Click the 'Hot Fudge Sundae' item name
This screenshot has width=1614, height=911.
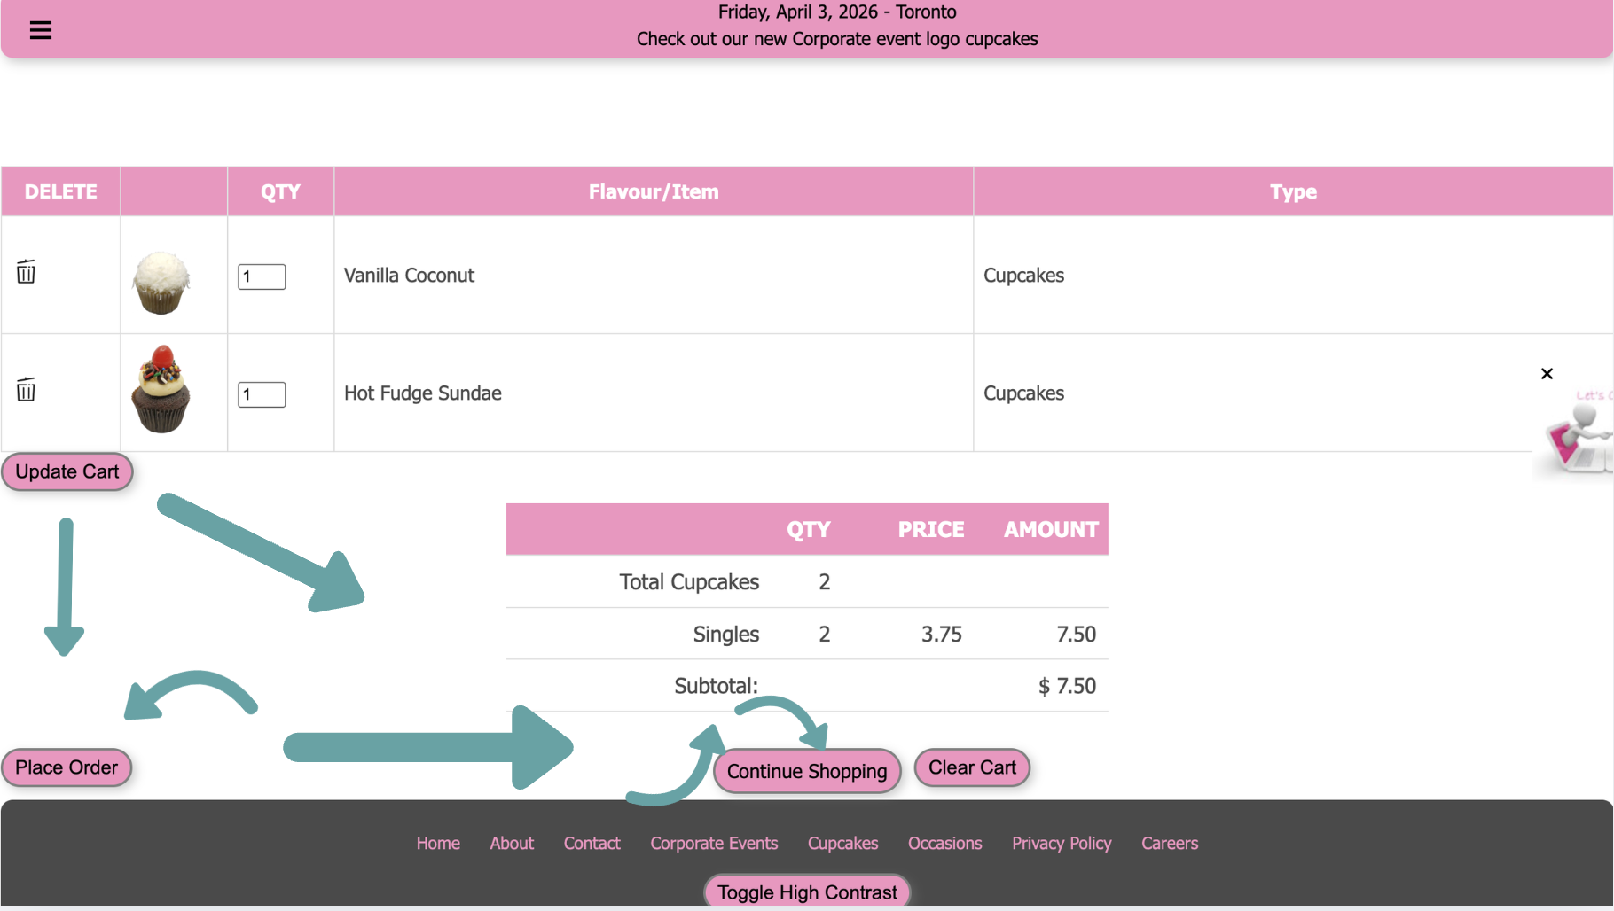pyautogui.click(x=423, y=393)
